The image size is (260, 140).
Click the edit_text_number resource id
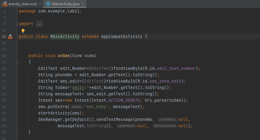click(x=176, y=69)
